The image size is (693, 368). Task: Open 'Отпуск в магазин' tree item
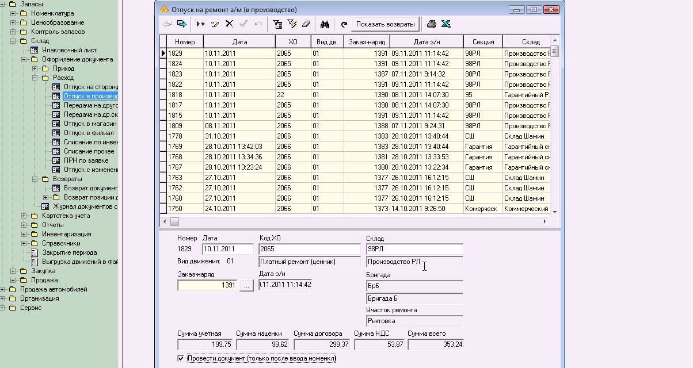[x=89, y=124]
